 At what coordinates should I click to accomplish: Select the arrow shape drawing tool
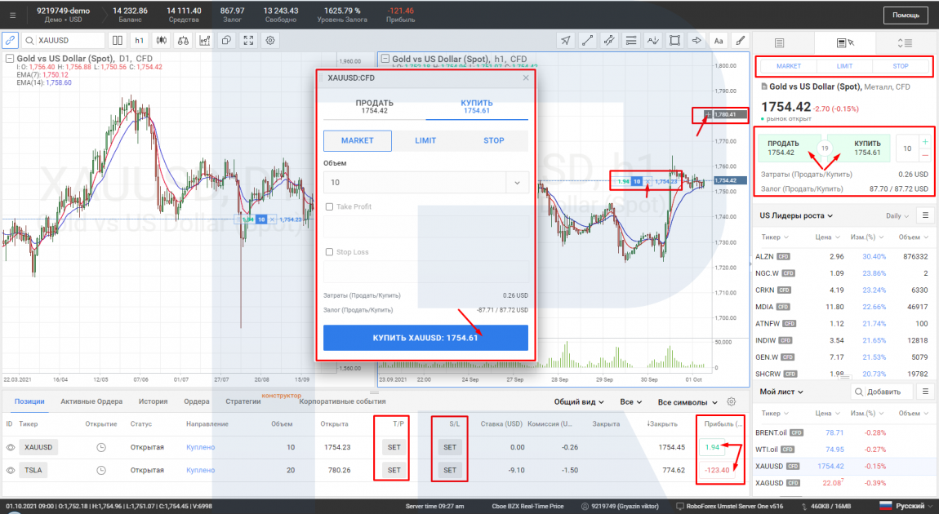pos(696,40)
